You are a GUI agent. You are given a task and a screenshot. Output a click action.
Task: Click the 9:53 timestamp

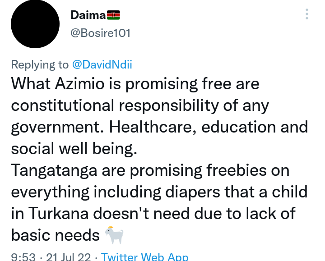click(x=23, y=257)
